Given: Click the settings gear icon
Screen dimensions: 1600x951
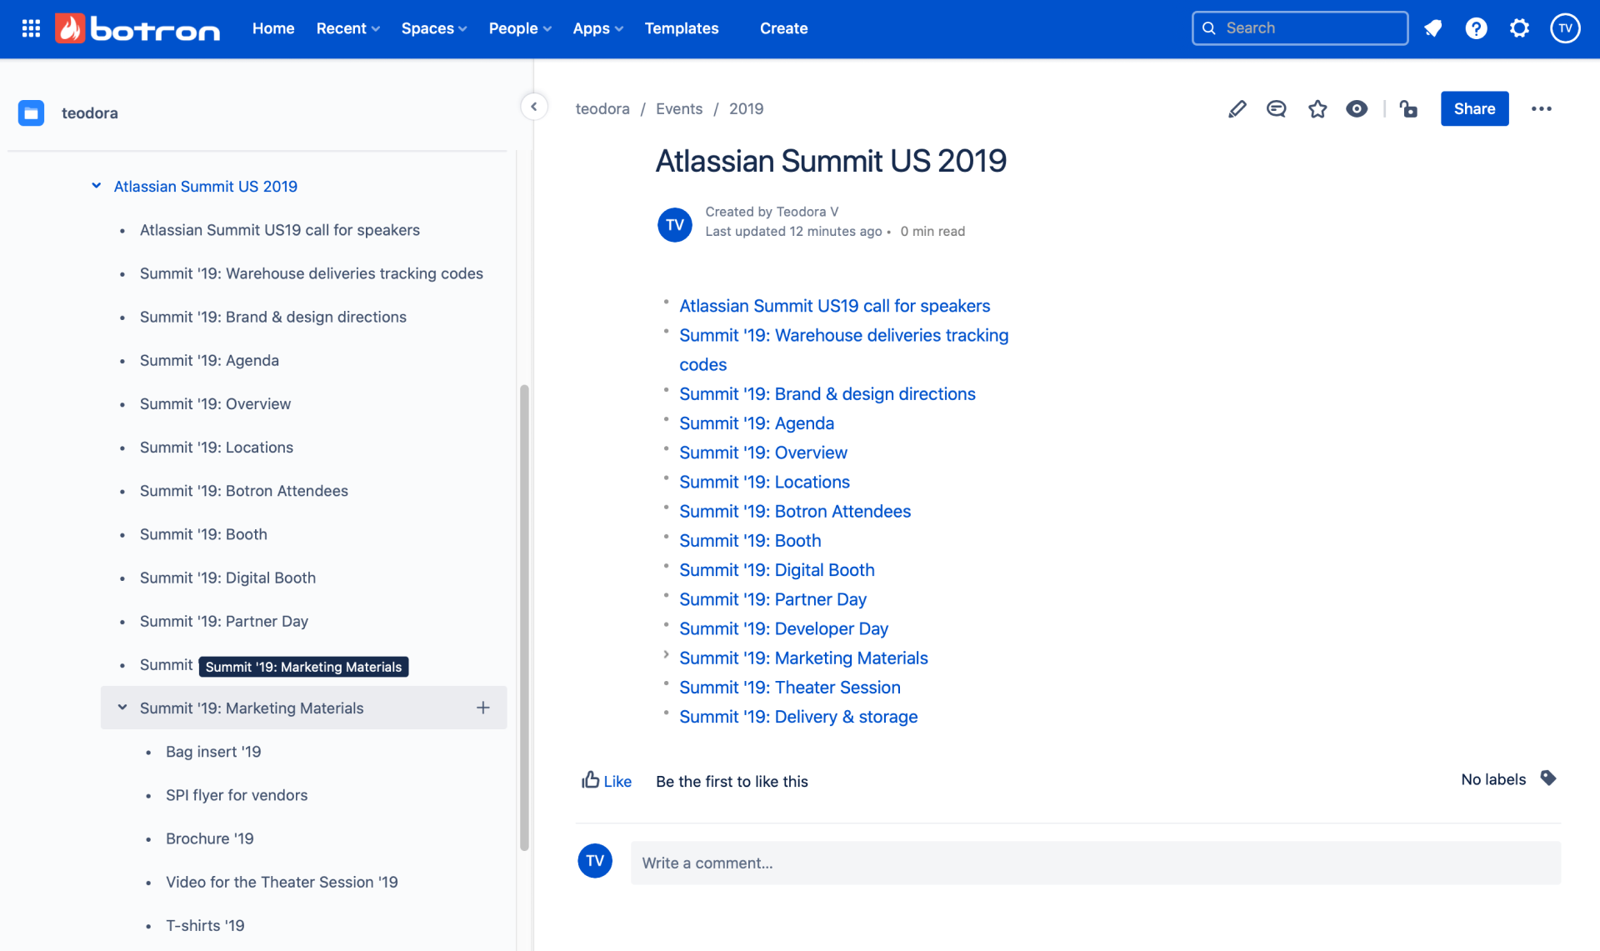Looking at the screenshot, I should click(1518, 28).
